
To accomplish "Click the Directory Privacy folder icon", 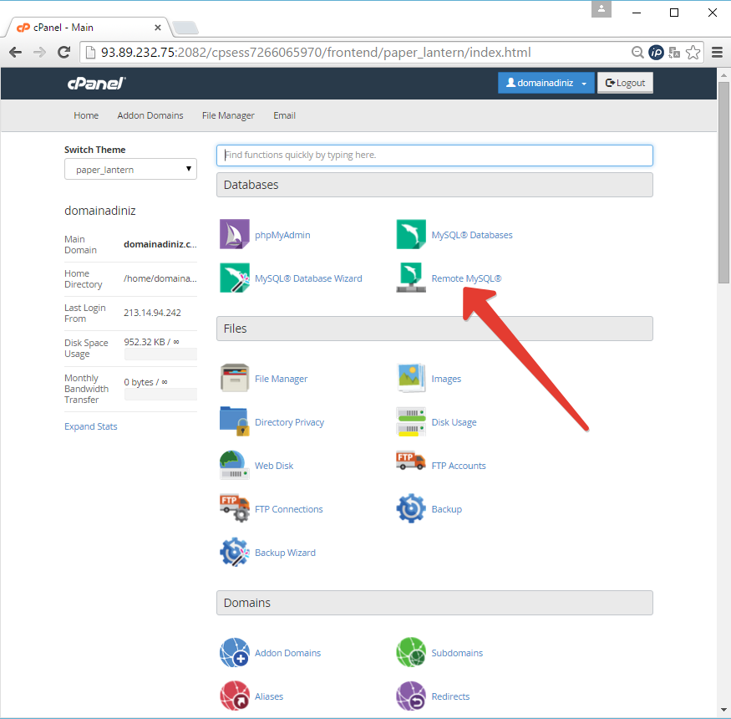I will click(x=234, y=422).
